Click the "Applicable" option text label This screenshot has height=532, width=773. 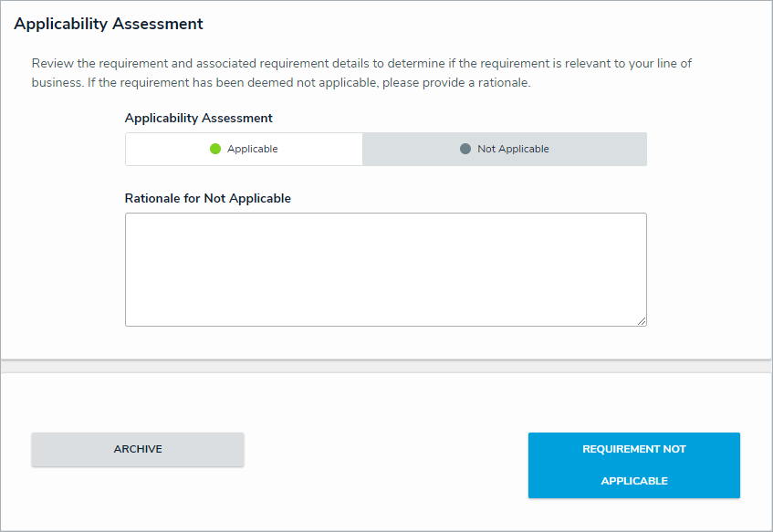[253, 149]
